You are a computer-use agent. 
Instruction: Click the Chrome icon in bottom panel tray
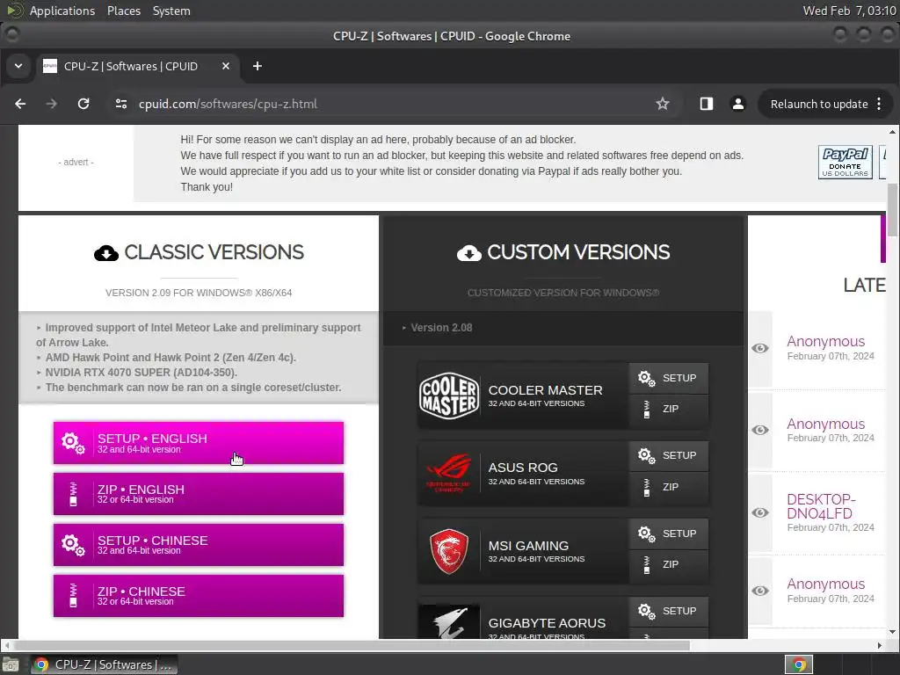(799, 664)
